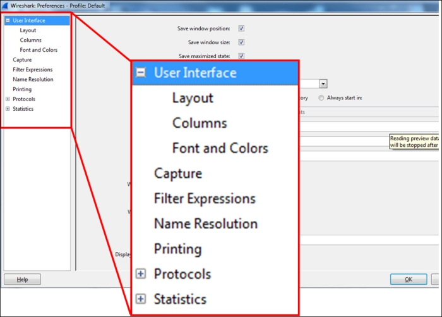Click the text field left of preview tooltip
Viewport: 442px width, 317px height.
[x=344, y=141]
